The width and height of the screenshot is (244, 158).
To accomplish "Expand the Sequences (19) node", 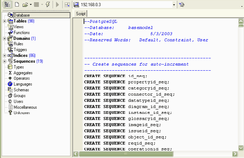I will 4,62.
